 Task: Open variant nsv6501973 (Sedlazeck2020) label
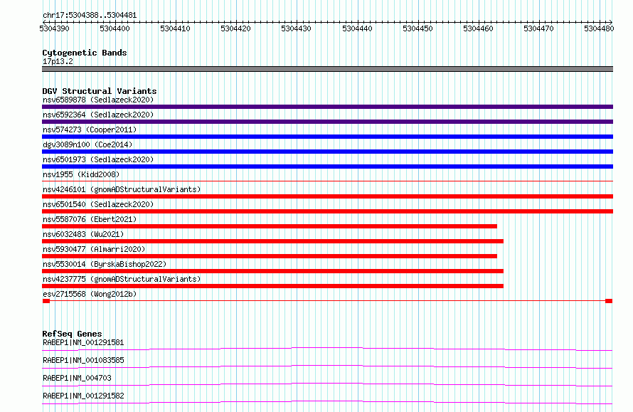pyautogui.click(x=98, y=159)
